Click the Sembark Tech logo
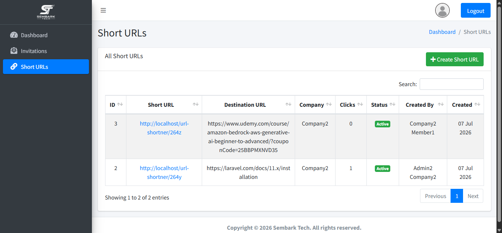This screenshot has width=502, height=233. [46, 12]
